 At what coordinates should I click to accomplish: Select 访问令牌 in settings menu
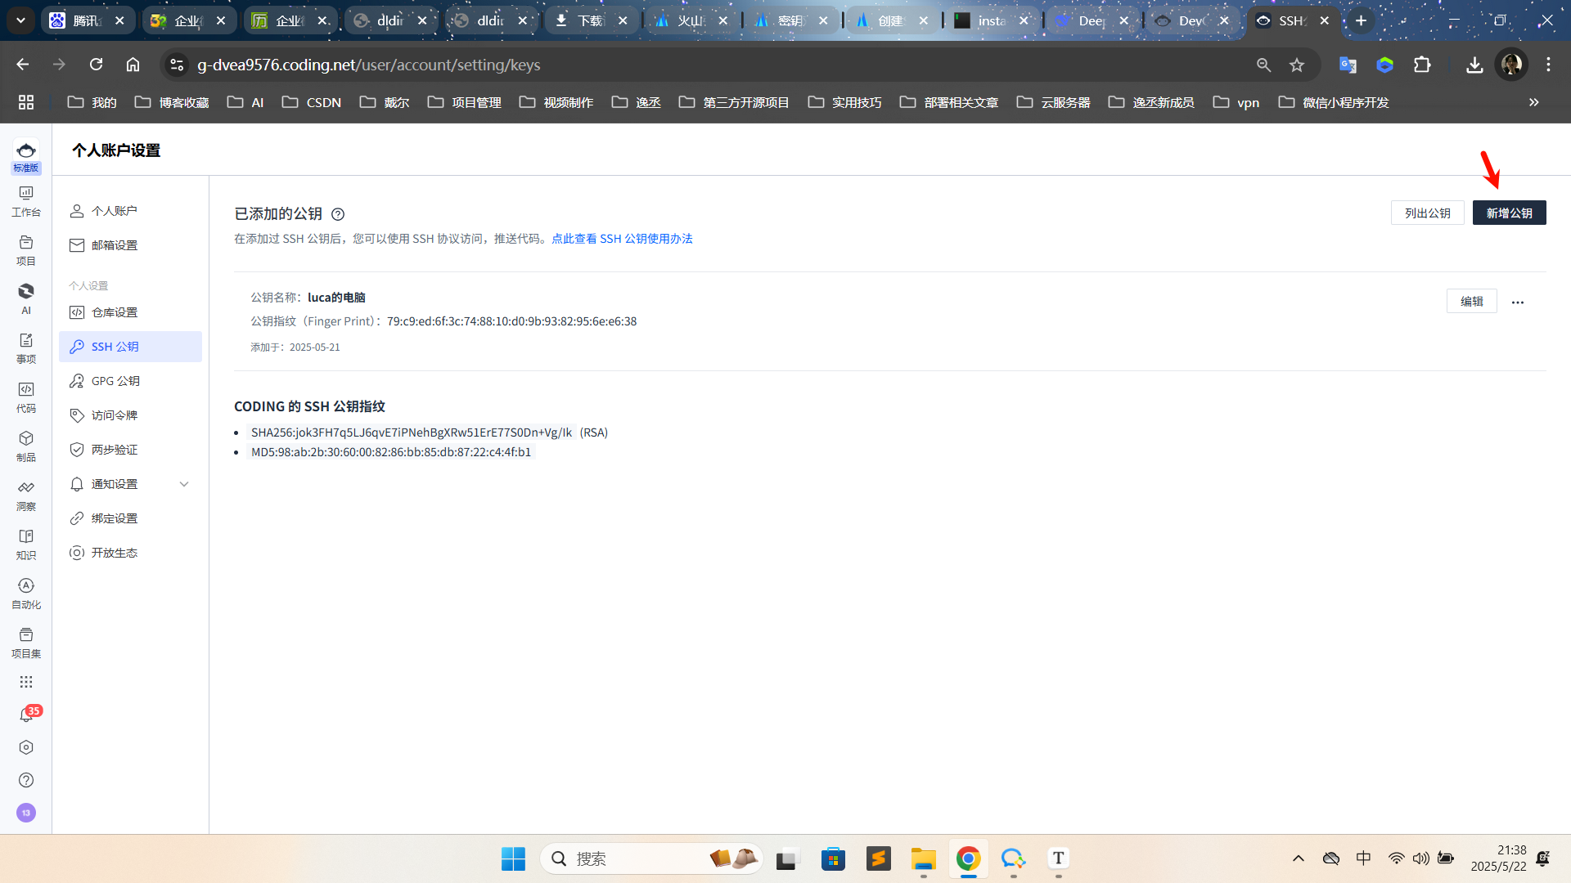115,415
